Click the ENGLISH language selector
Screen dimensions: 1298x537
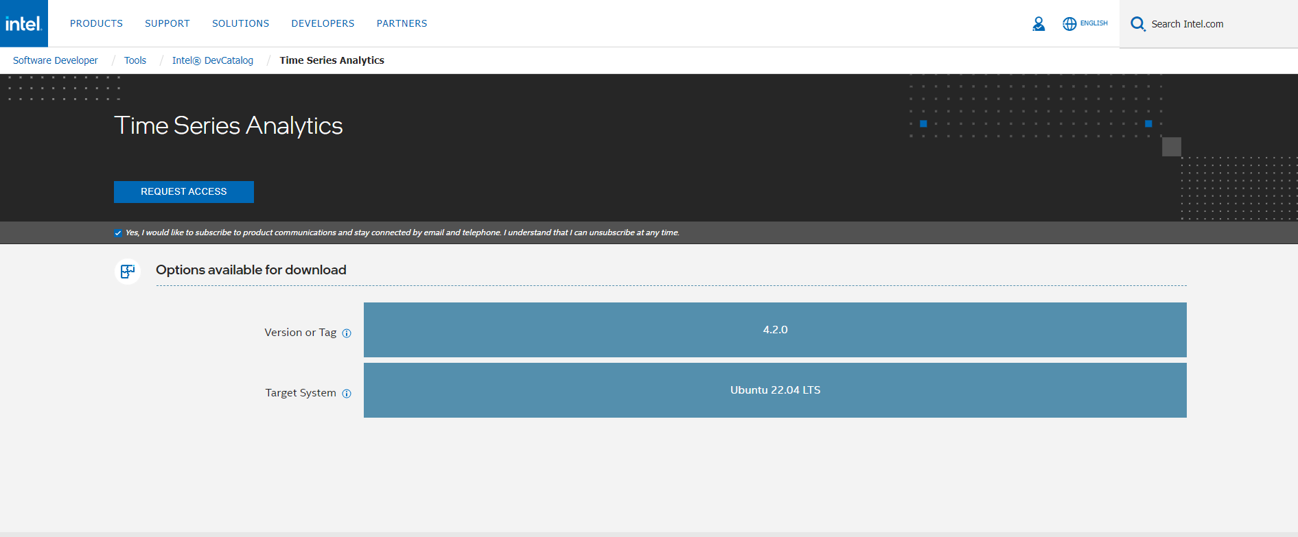pos(1093,23)
